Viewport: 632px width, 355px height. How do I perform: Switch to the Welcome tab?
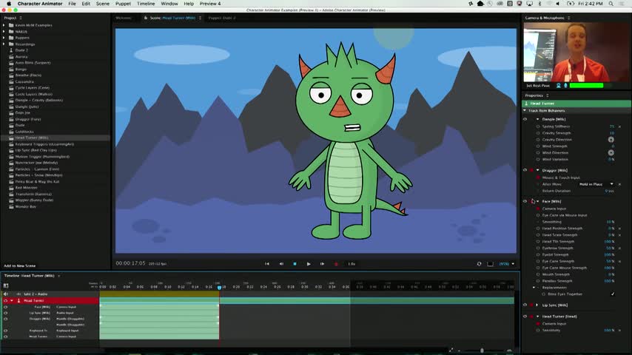(124, 18)
